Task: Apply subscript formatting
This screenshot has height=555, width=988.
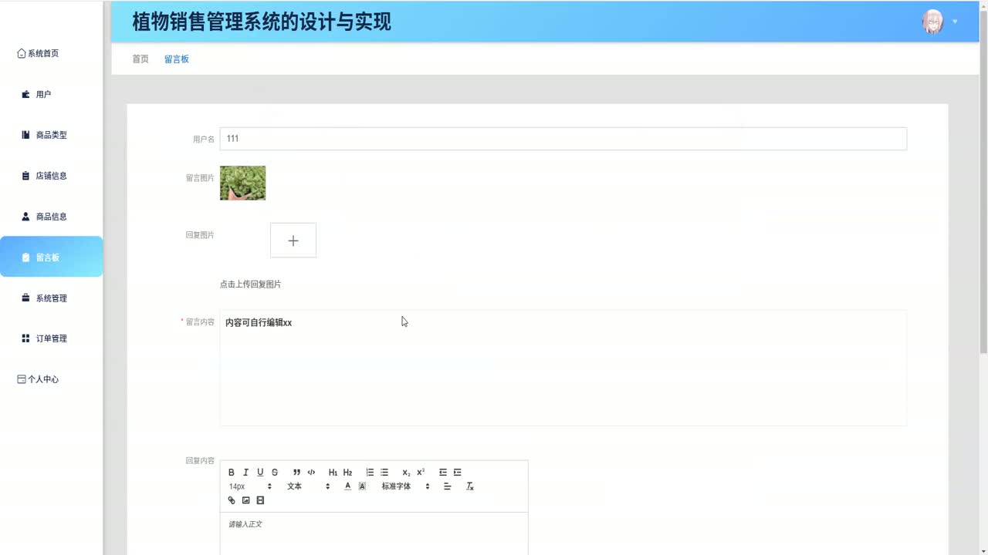Action: click(406, 473)
